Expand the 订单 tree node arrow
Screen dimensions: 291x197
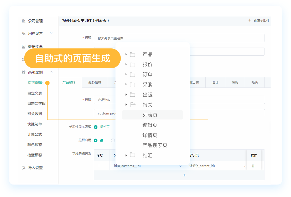(x=126, y=74)
